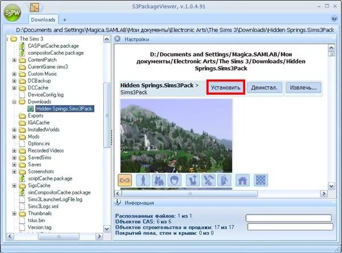The height and width of the screenshot is (253, 342).
Task: Click the file path address bar
Action: (x=175, y=30)
